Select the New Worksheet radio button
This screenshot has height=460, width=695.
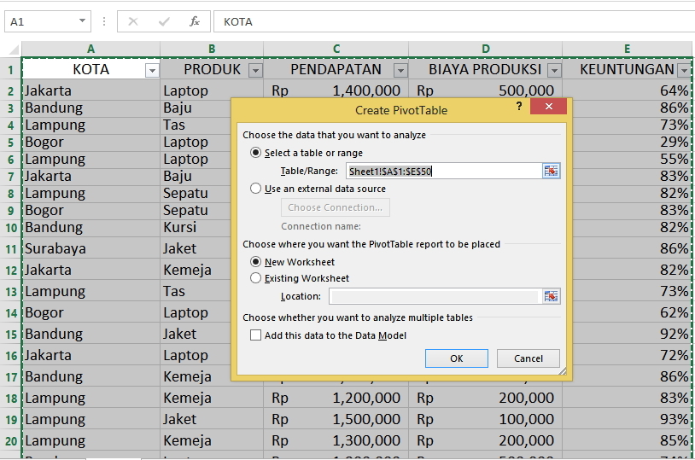coord(256,262)
